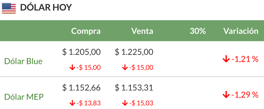Screen dimensions: 264x109
Task: Click Dólar Blue venta price $ 1.225,00
Action: (134, 52)
